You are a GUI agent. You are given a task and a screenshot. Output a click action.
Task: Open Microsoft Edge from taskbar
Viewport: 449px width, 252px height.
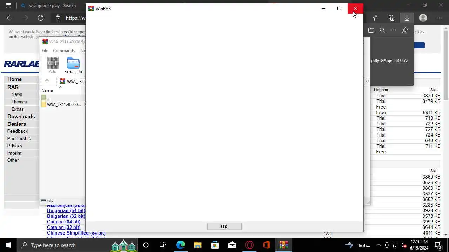point(180,245)
